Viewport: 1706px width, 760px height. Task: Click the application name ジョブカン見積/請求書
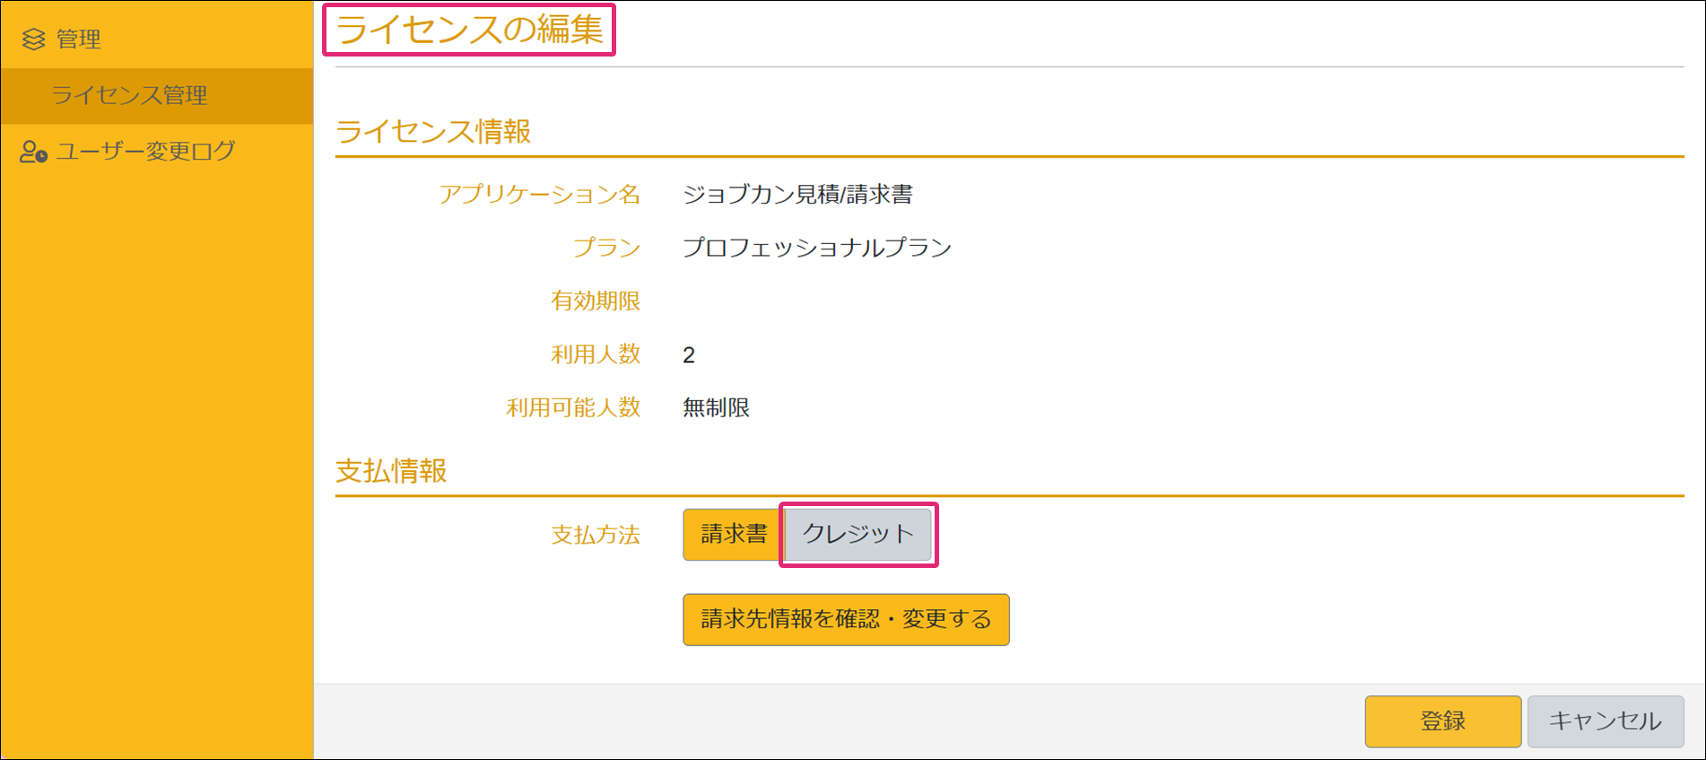tap(797, 195)
